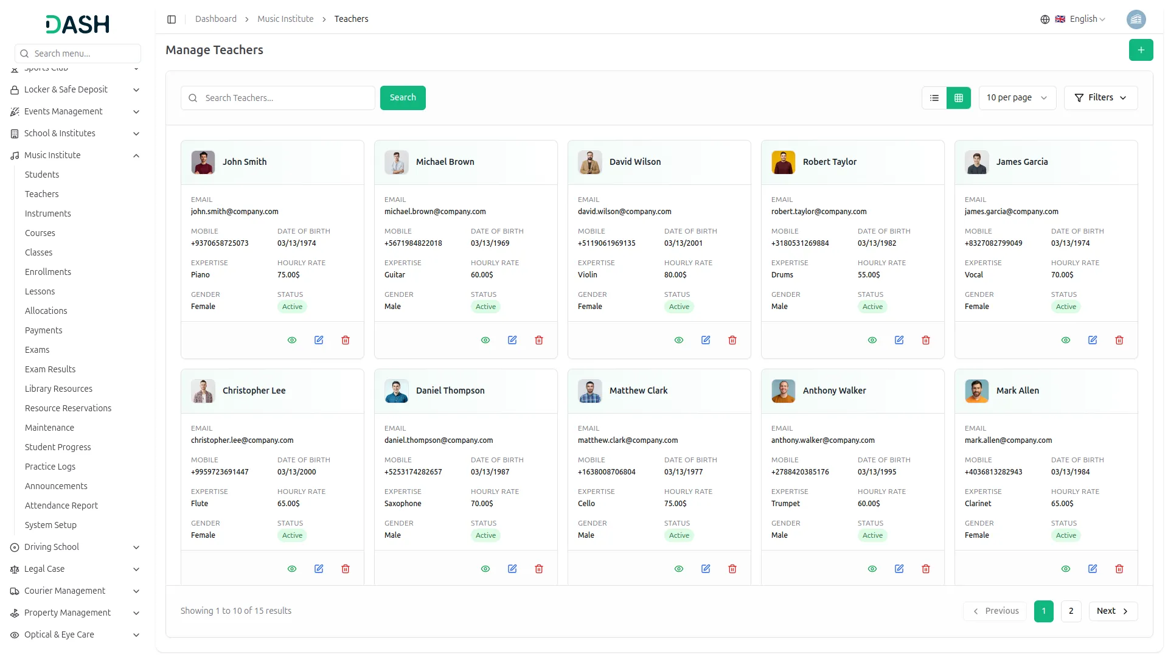This screenshot has width=1168, height=657.
Task: Focus the Search Teachers input field
Action: pyautogui.click(x=286, y=98)
